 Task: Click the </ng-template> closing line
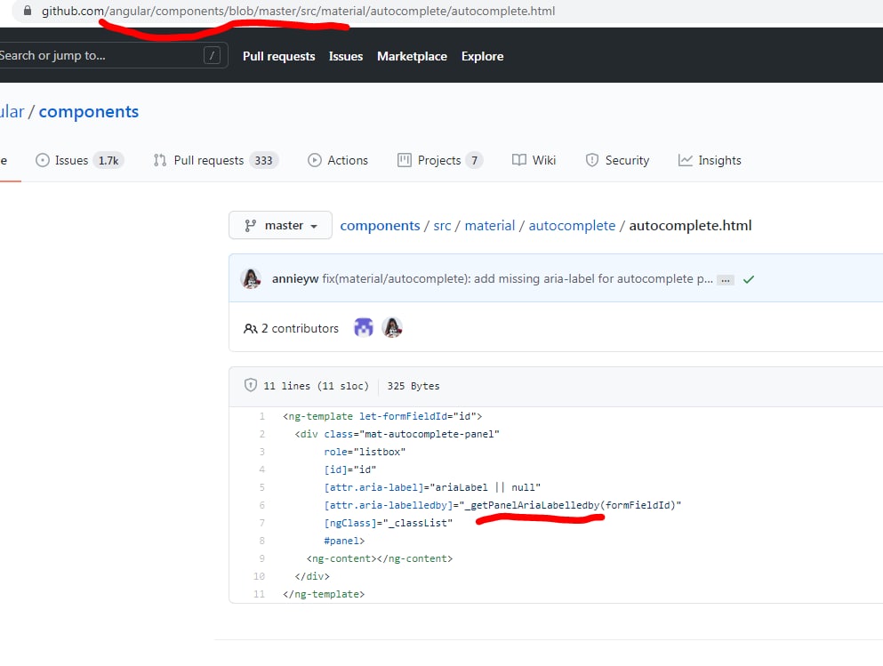(324, 595)
